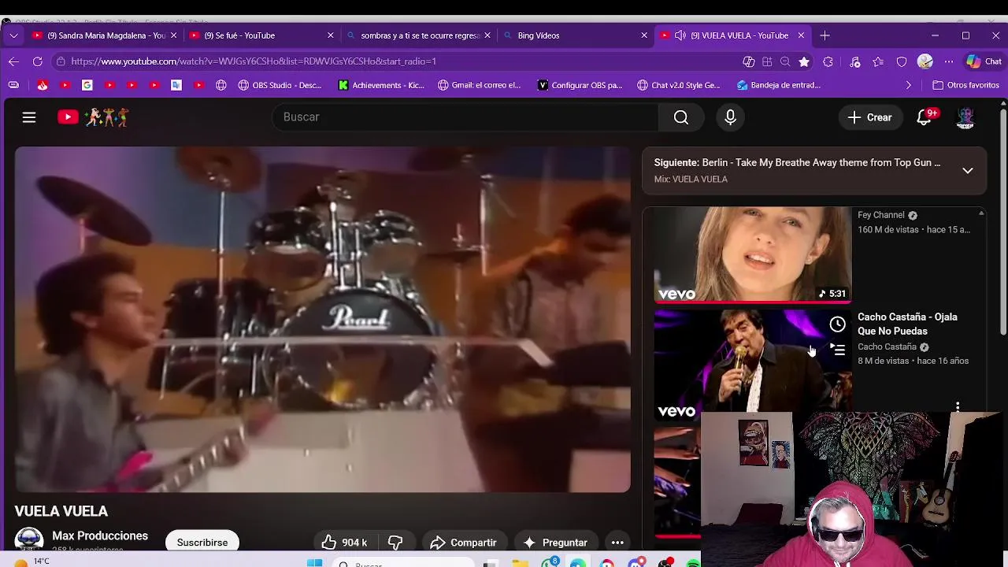1008x567 pixels.
Task: Dislike the video with thumbs down
Action: (x=395, y=543)
